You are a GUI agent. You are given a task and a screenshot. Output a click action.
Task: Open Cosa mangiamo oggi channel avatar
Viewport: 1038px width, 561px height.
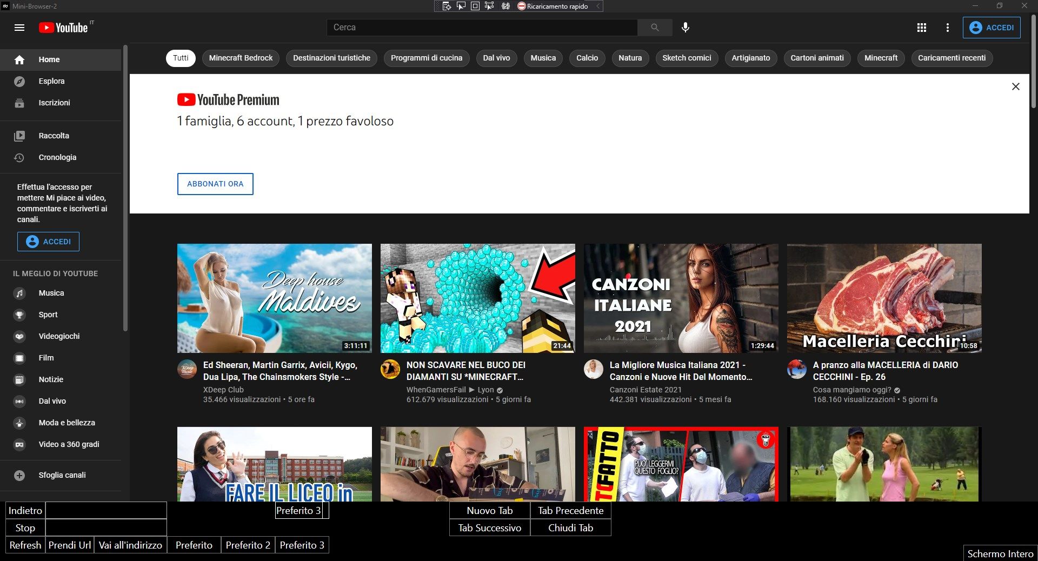pyautogui.click(x=797, y=369)
